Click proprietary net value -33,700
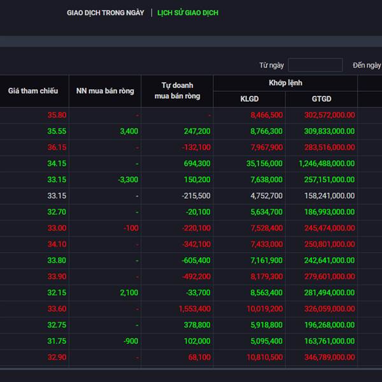Screen dimensions: 382x382 (198, 292)
